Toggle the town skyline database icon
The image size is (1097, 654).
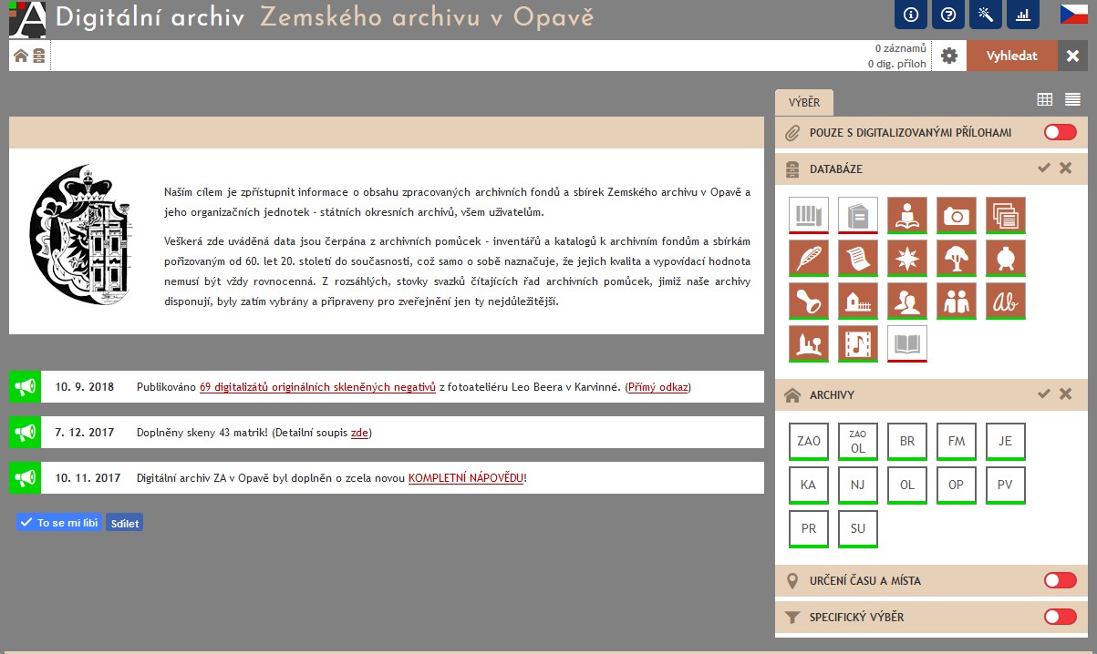pos(809,344)
